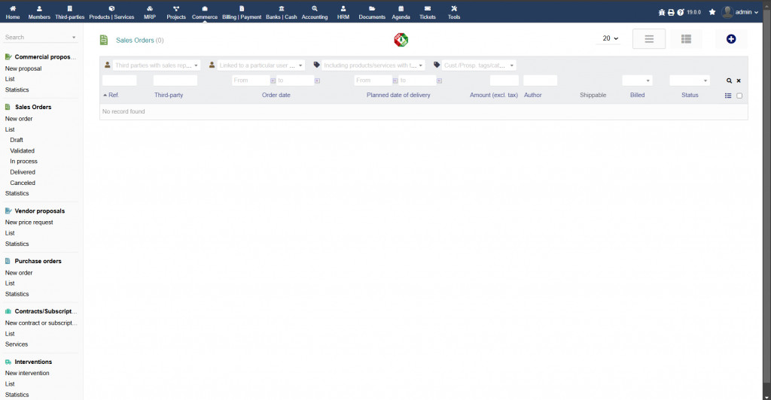
Task: Open the Members module icon
Action: pos(39,8)
